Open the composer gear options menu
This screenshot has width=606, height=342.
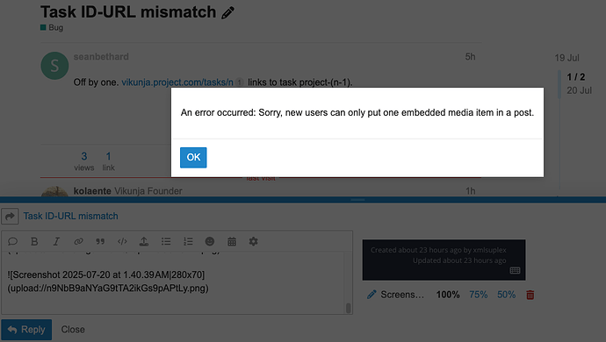254,242
